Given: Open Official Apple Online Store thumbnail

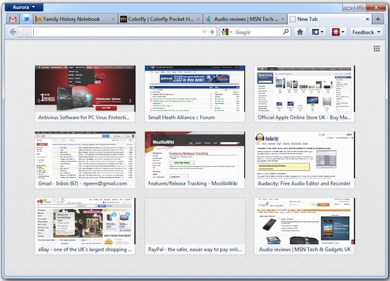Looking at the screenshot, I should pos(304,89).
